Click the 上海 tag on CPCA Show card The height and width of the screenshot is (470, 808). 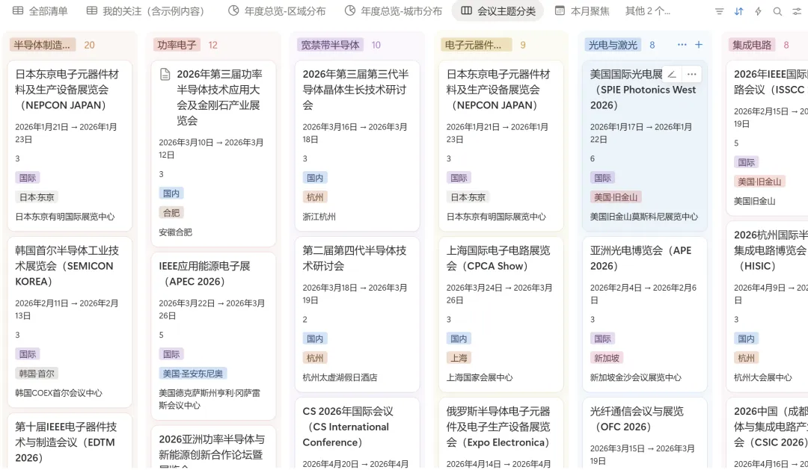coord(459,358)
